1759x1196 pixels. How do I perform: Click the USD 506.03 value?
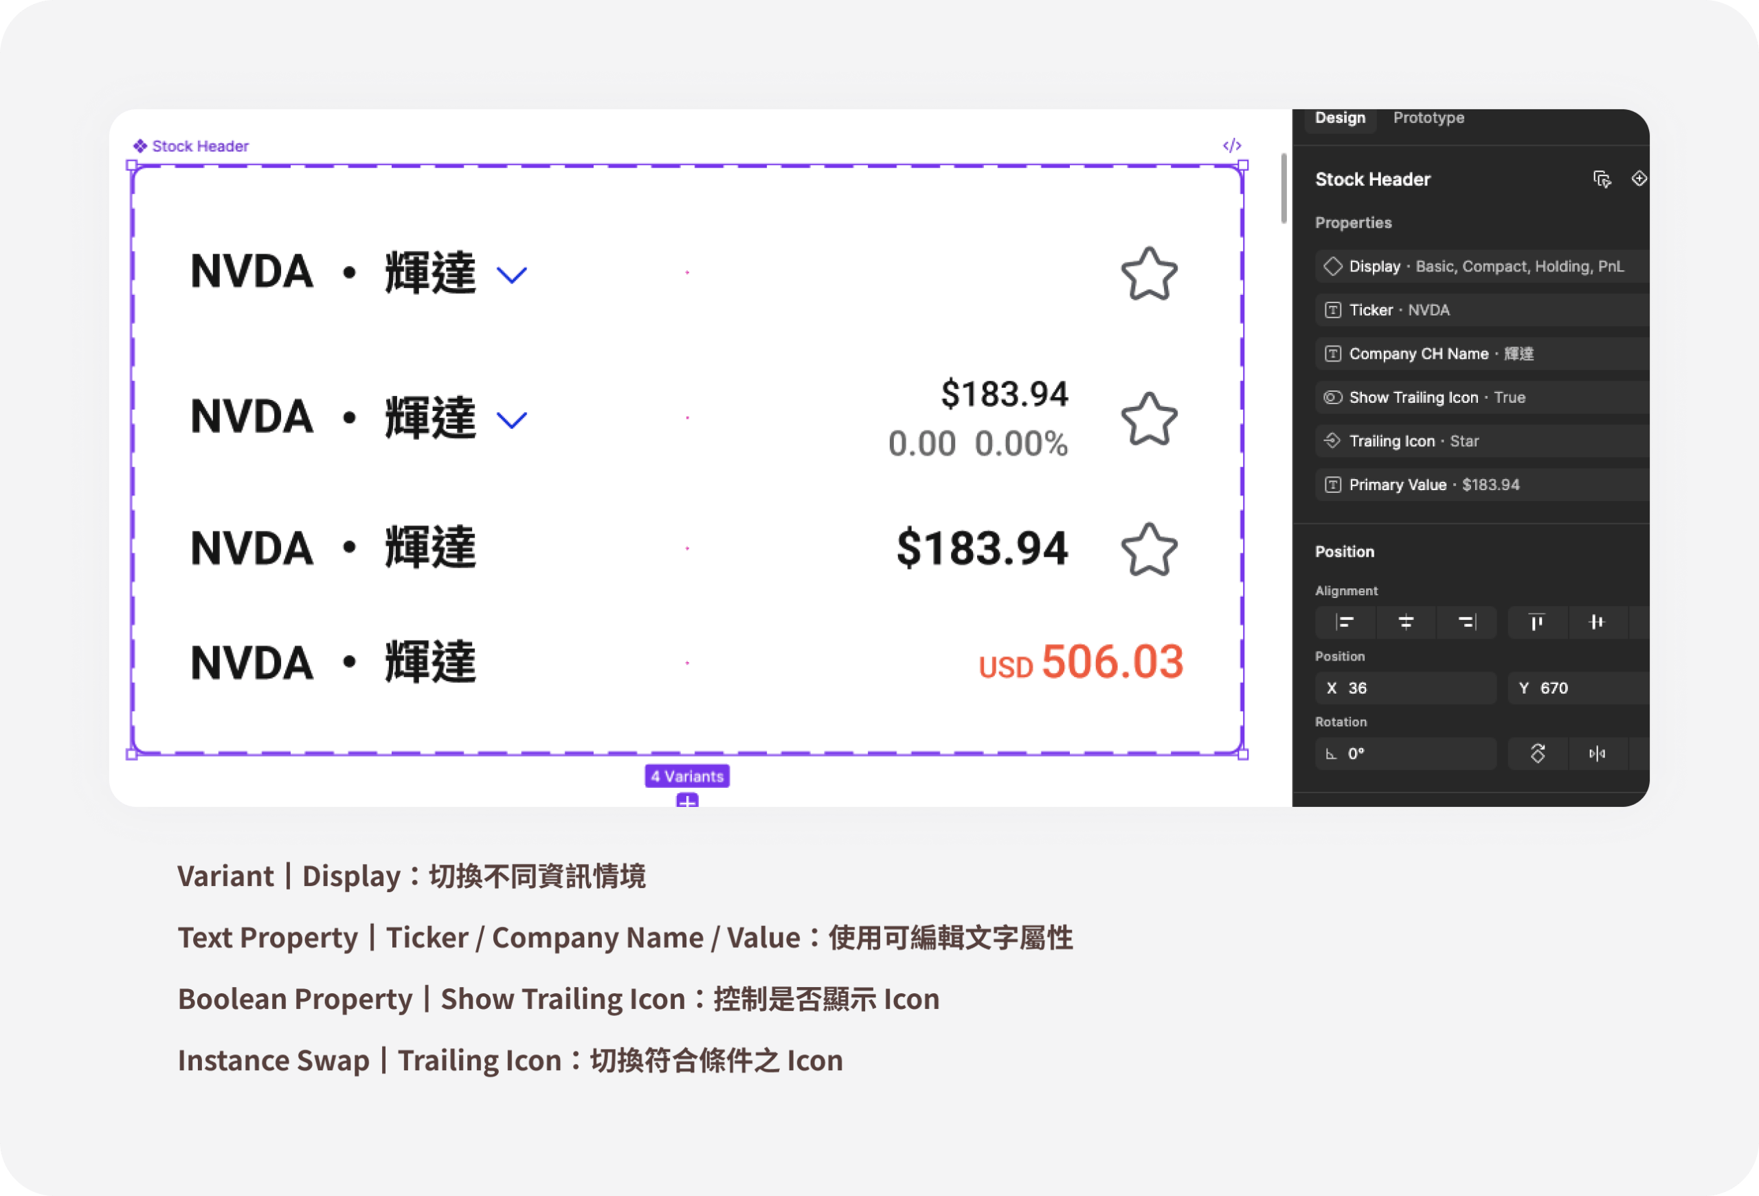(x=1081, y=663)
